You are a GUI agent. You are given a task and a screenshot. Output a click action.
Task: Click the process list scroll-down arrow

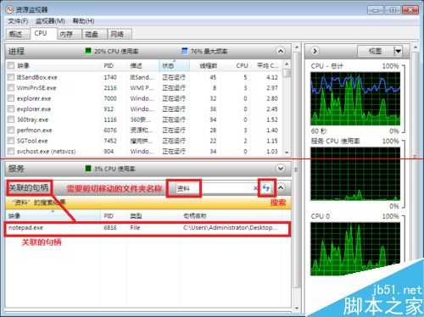287,153
